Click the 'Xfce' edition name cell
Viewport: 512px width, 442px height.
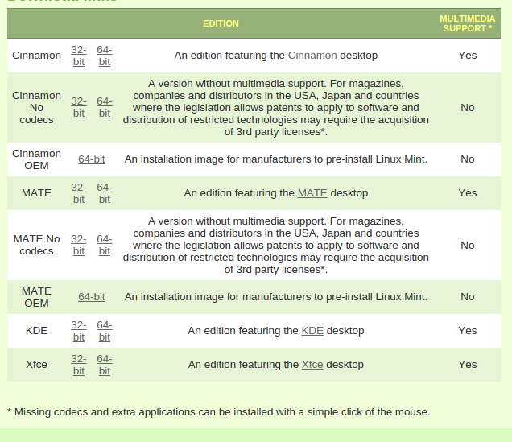tap(36, 365)
